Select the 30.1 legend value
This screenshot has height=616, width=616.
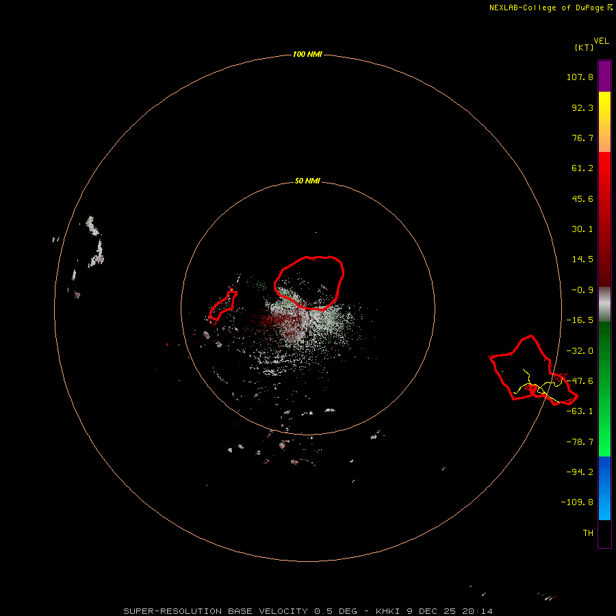pyautogui.click(x=582, y=229)
